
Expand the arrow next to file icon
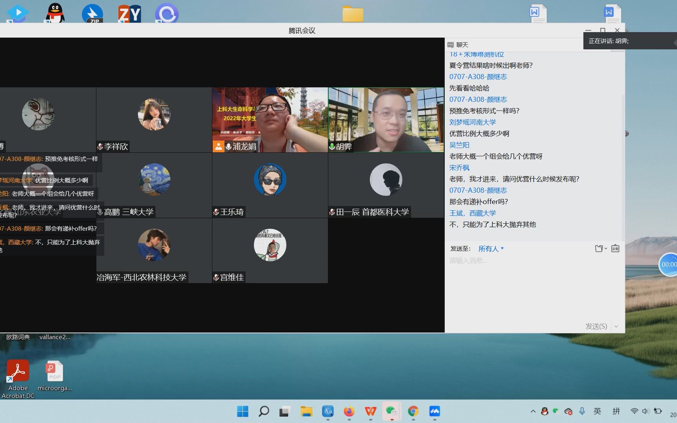coord(606,249)
